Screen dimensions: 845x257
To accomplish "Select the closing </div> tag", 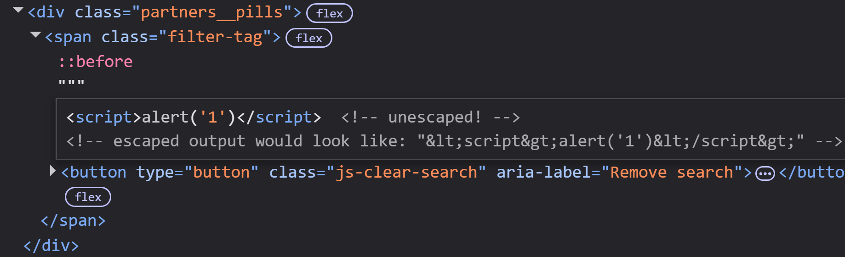I will [x=51, y=246].
